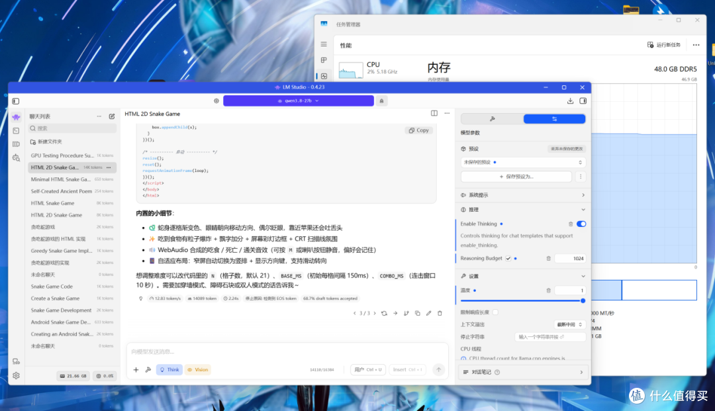Screen dimensions: 715x411
Task: Check the 限制响应长度 checkbox
Action: 495,312
